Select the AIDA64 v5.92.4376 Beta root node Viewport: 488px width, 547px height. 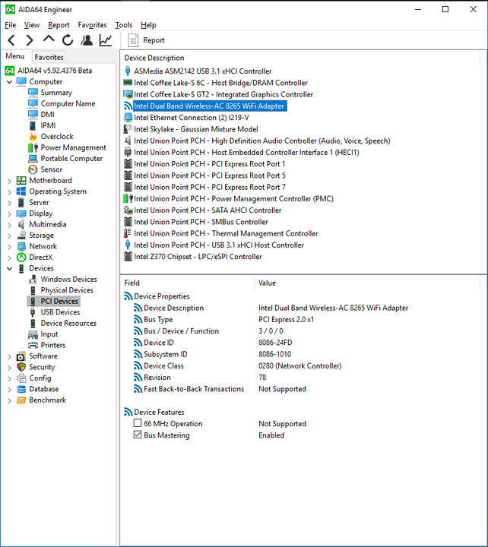(x=55, y=71)
